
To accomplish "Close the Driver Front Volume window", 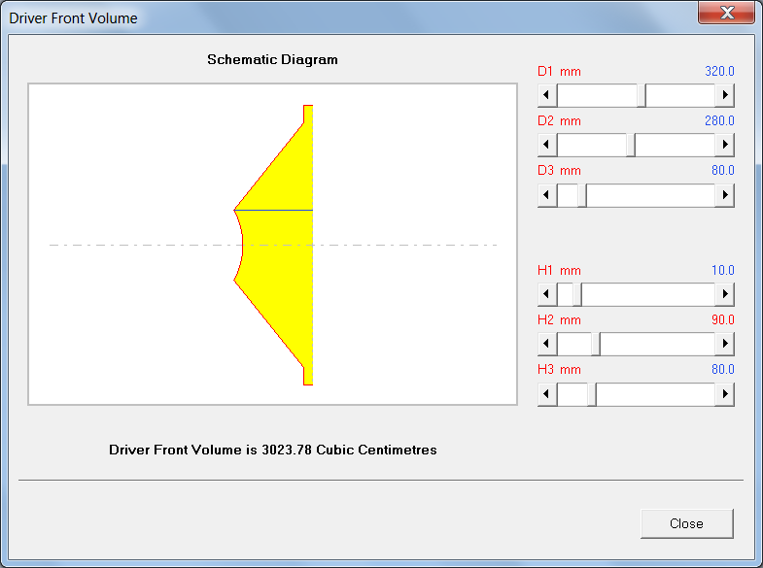I will point(726,13).
